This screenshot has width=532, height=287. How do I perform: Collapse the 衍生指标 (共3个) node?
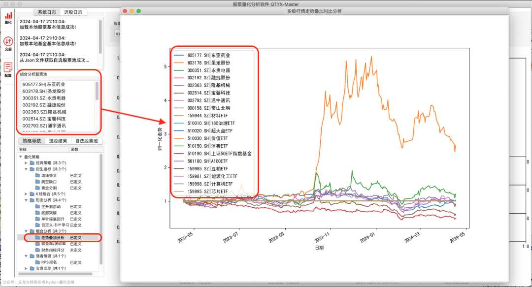(26, 169)
